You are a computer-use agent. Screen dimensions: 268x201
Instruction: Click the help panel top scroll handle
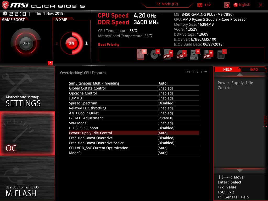(x=240, y=74)
